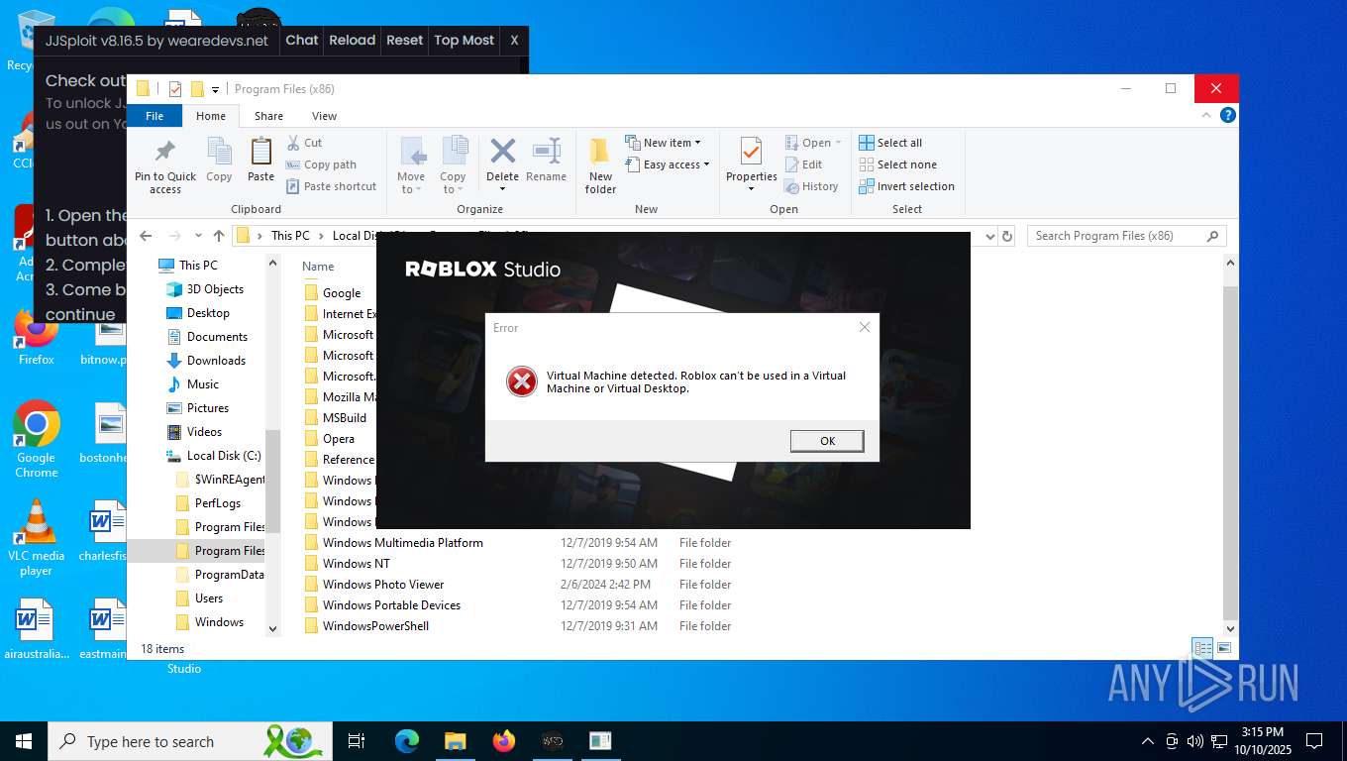The height and width of the screenshot is (761, 1347).
Task: Select the WindowsPowerShell folder row
Action: [520, 626]
